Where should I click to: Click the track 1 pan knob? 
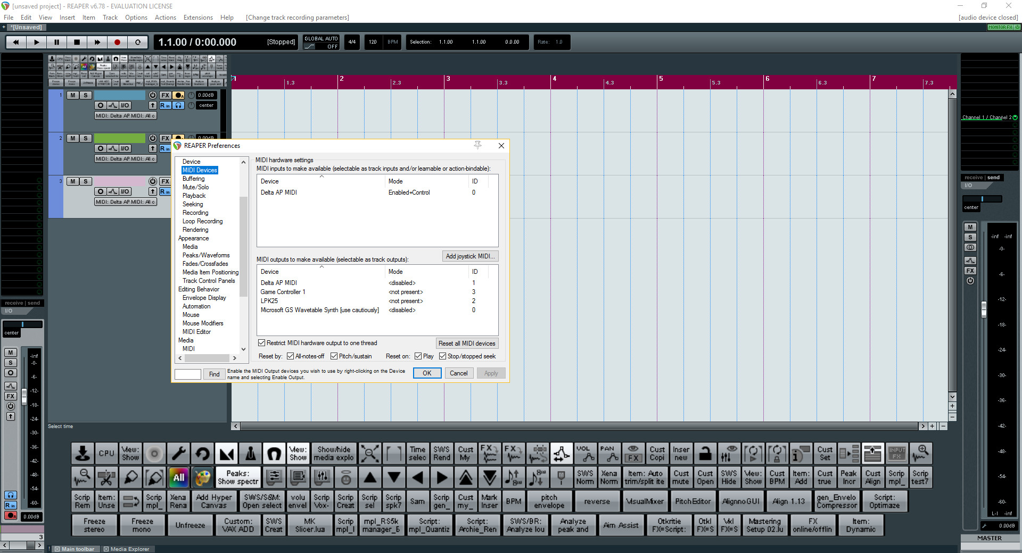(x=191, y=105)
